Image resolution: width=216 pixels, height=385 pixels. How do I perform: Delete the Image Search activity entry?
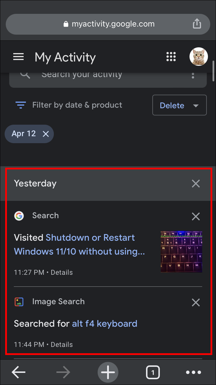tap(196, 302)
